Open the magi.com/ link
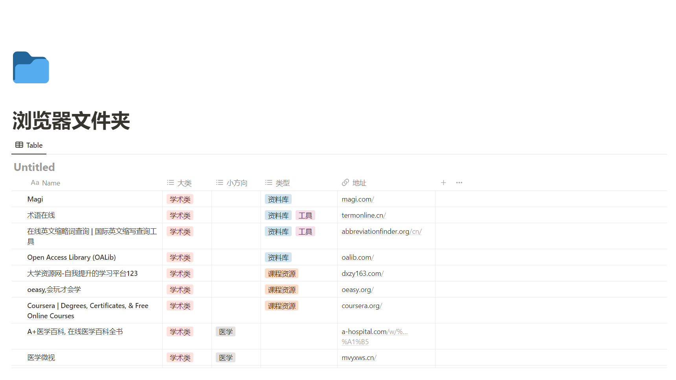Viewport: 676px width, 380px height. [x=358, y=199]
